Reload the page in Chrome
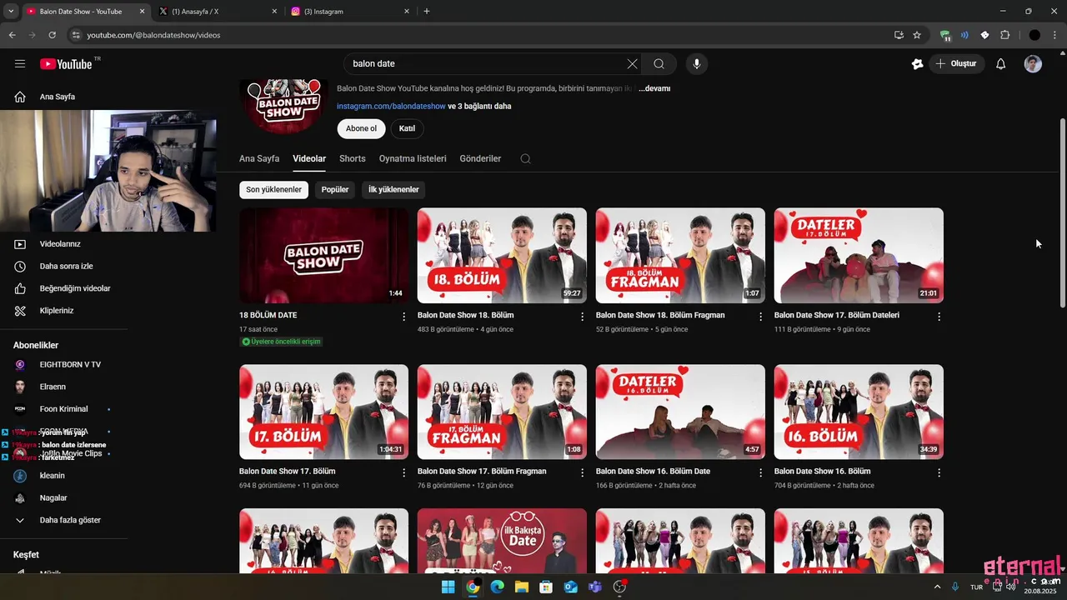This screenshot has height=600, width=1067. [52, 35]
